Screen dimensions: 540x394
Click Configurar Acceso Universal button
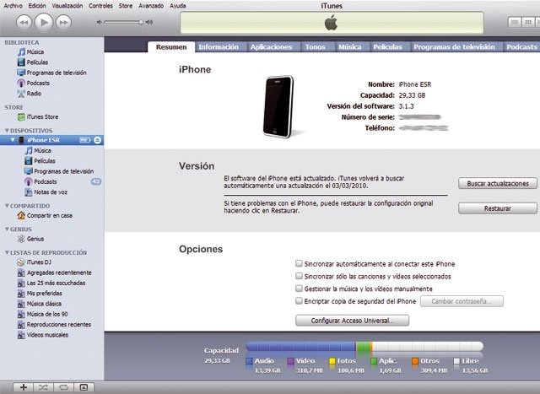[353, 321]
